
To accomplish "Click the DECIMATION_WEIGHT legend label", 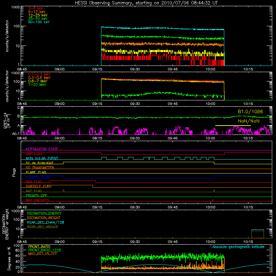I will [44, 218].
